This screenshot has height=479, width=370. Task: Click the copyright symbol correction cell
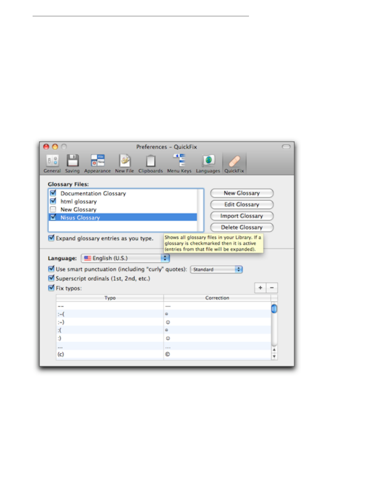click(217, 354)
